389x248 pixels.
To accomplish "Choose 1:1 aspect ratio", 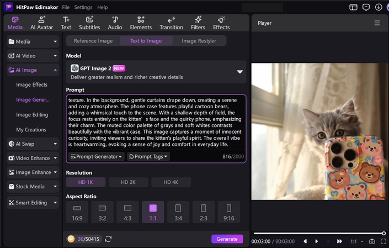I will pos(153,212).
